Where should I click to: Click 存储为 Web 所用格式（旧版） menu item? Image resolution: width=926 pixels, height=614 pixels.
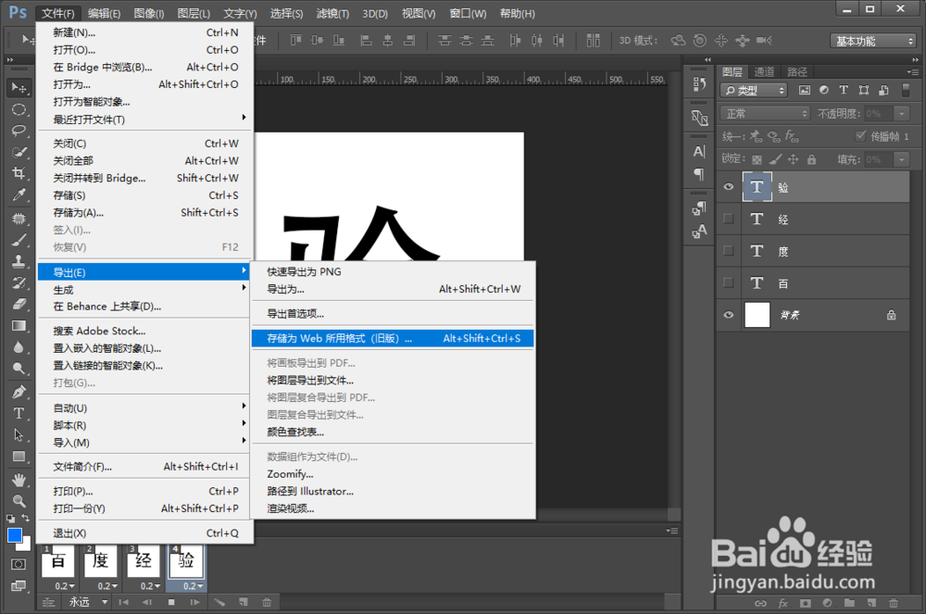pyautogui.click(x=393, y=338)
